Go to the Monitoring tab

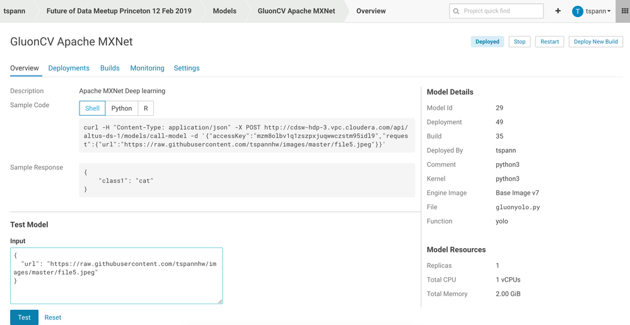point(147,68)
